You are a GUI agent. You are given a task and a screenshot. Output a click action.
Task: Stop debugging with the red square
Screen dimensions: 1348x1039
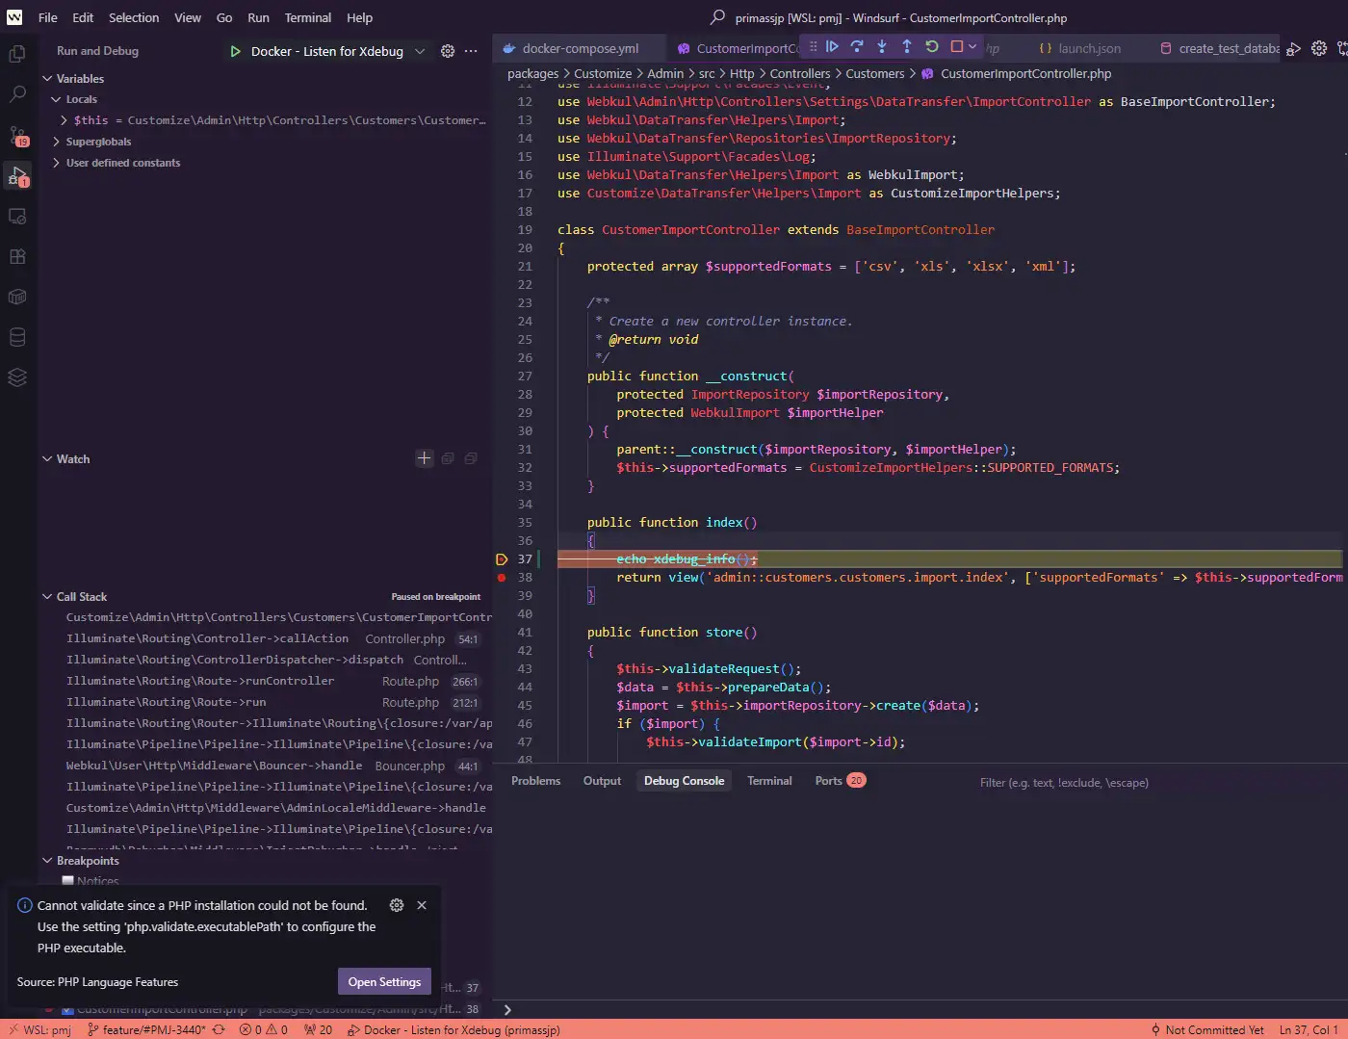coord(957,46)
